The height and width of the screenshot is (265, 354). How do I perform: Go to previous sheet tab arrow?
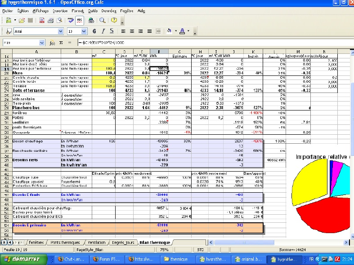point(10,243)
